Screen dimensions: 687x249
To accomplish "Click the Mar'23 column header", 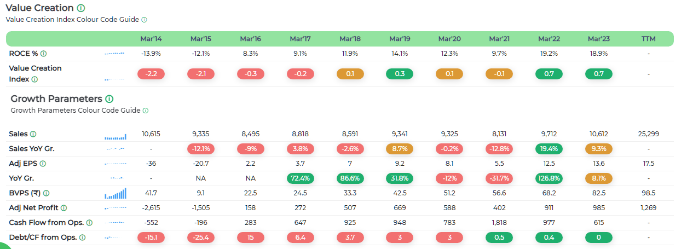I will (599, 39).
